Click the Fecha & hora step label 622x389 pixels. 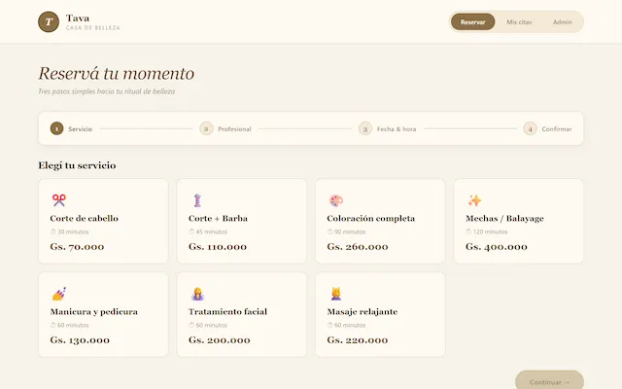tap(397, 129)
